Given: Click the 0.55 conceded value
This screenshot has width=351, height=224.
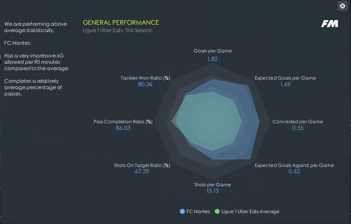Looking at the screenshot, I should point(298,128).
